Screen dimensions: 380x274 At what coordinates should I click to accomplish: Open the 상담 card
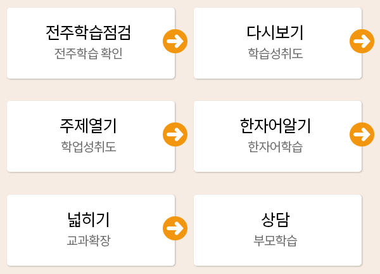[x=278, y=230]
